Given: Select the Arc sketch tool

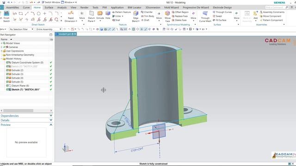Looking at the screenshot, I should [x=33, y=13].
